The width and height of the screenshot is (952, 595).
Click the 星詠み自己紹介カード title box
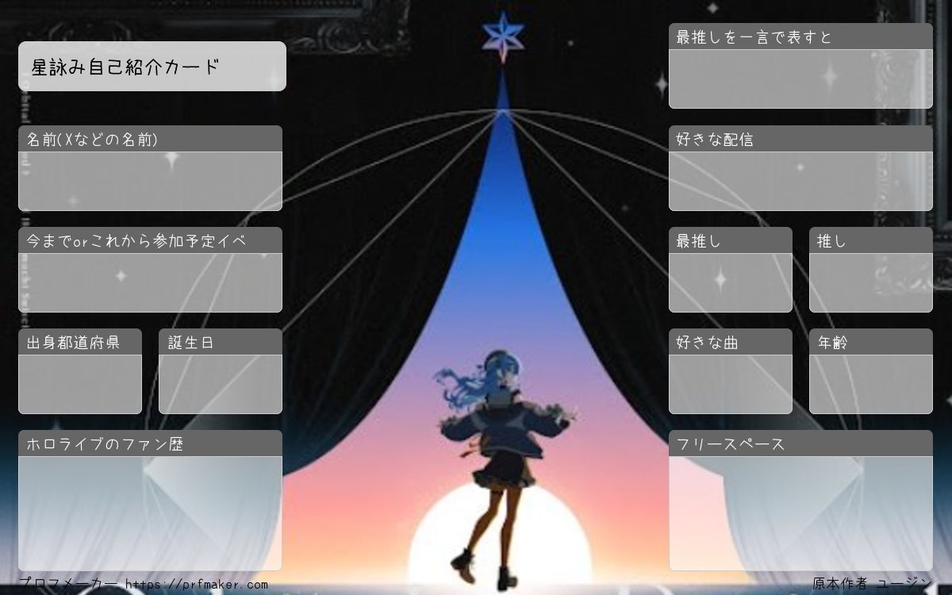(x=152, y=66)
